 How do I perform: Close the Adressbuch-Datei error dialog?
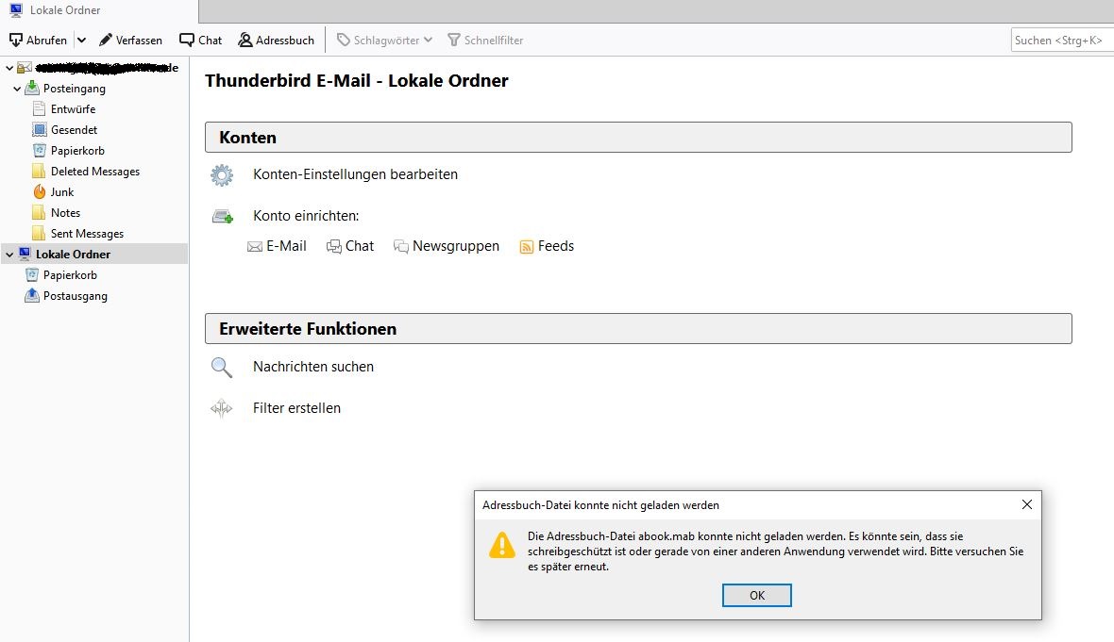[x=1026, y=504]
